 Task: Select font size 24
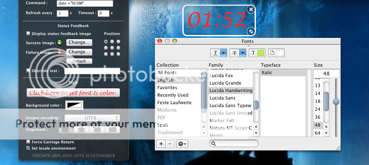[x=318, y=109]
